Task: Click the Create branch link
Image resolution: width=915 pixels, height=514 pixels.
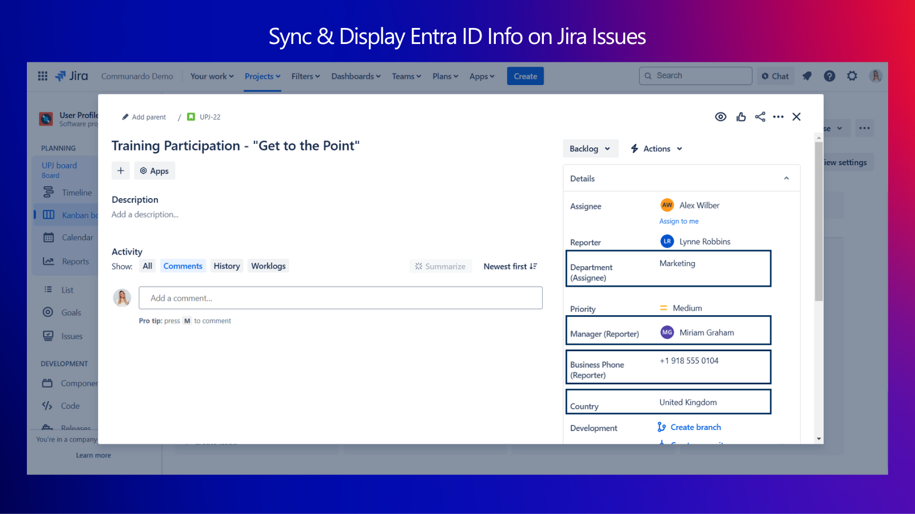Action: pyautogui.click(x=695, y=427)
